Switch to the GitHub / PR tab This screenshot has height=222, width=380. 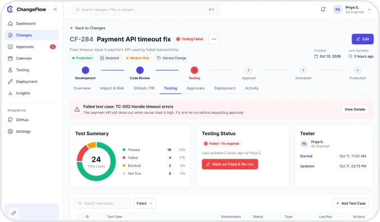coord(144,88)
